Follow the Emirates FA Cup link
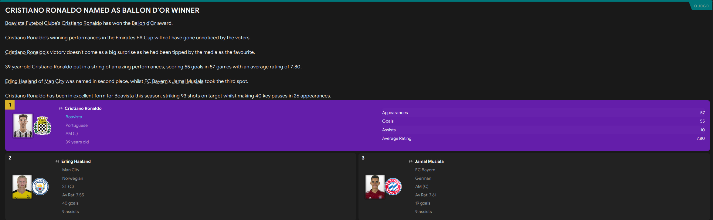 click(x=134, y=38)
